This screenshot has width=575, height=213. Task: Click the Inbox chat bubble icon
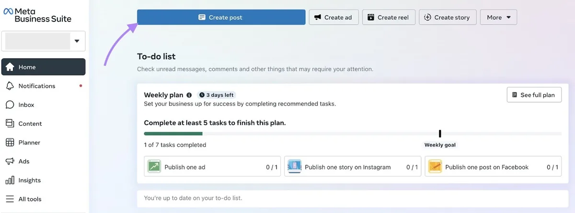pyautogui.click(x=10, y=105)
